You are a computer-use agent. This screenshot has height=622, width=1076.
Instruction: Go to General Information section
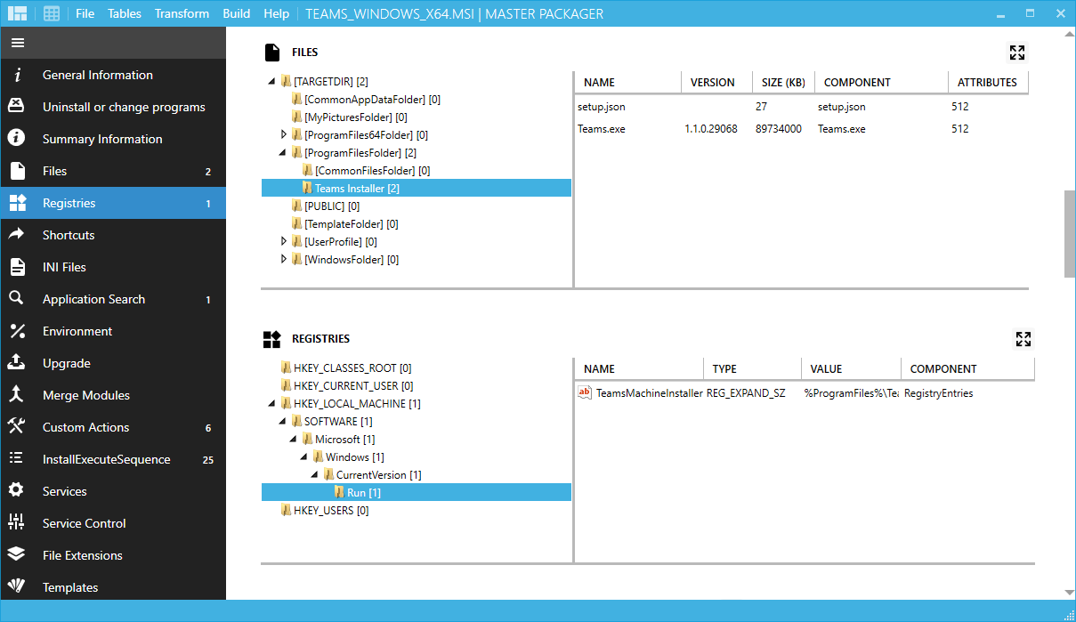click(113, 75)
